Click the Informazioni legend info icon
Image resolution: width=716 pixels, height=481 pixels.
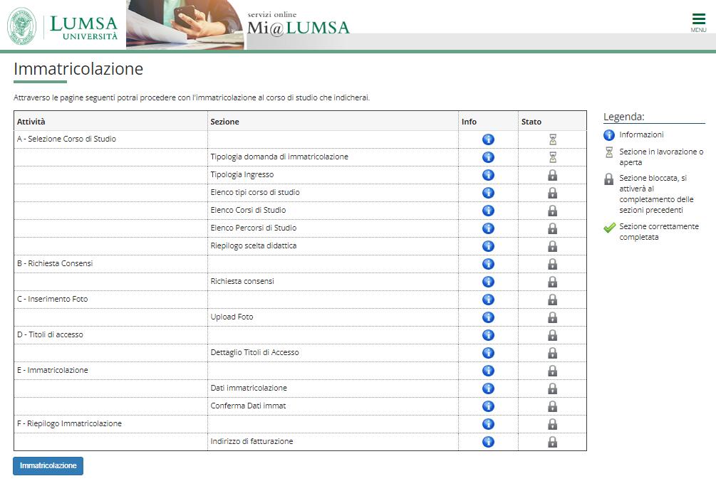coord(609,135)
